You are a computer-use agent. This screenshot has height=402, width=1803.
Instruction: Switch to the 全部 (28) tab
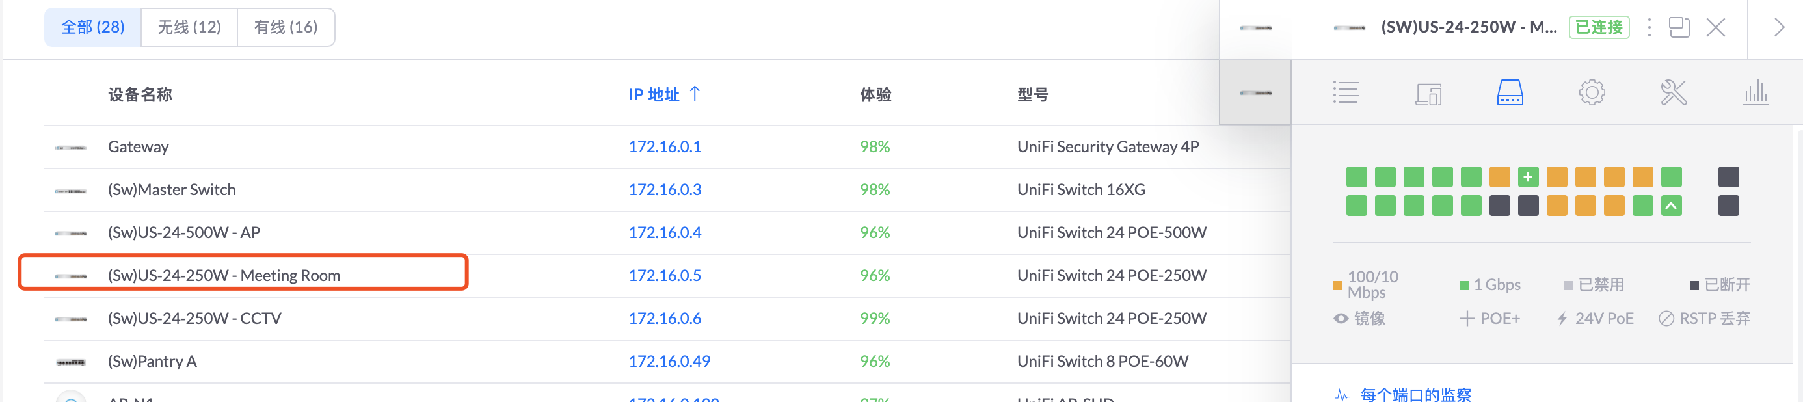(x=92, y=27)
